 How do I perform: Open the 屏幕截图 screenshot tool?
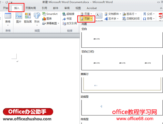click(x=50, y=23)
